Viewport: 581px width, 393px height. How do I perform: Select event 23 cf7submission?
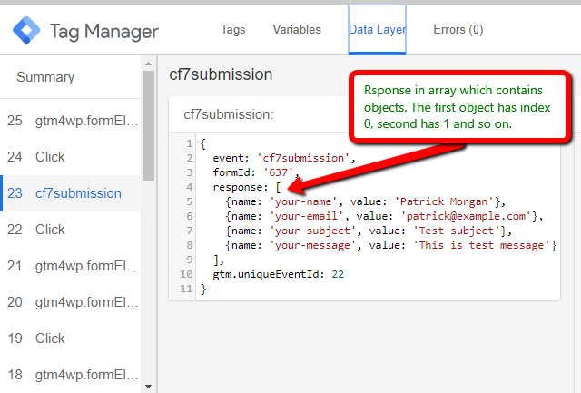pyautogui.click(x=71, y=193)
